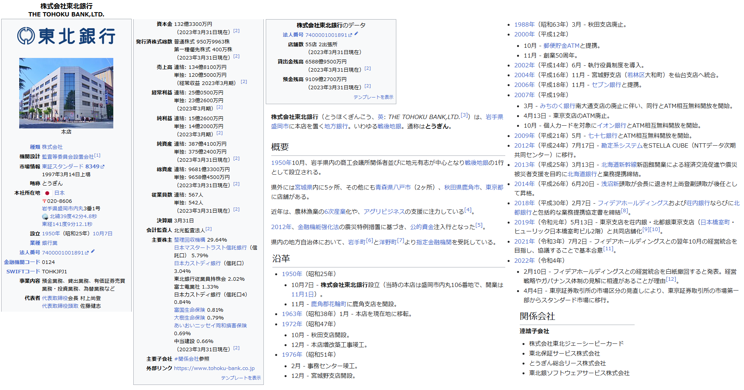
Task: Click the pencil edit icon in 東北銀行のデータ box
Action: click(x=356, y=34)
